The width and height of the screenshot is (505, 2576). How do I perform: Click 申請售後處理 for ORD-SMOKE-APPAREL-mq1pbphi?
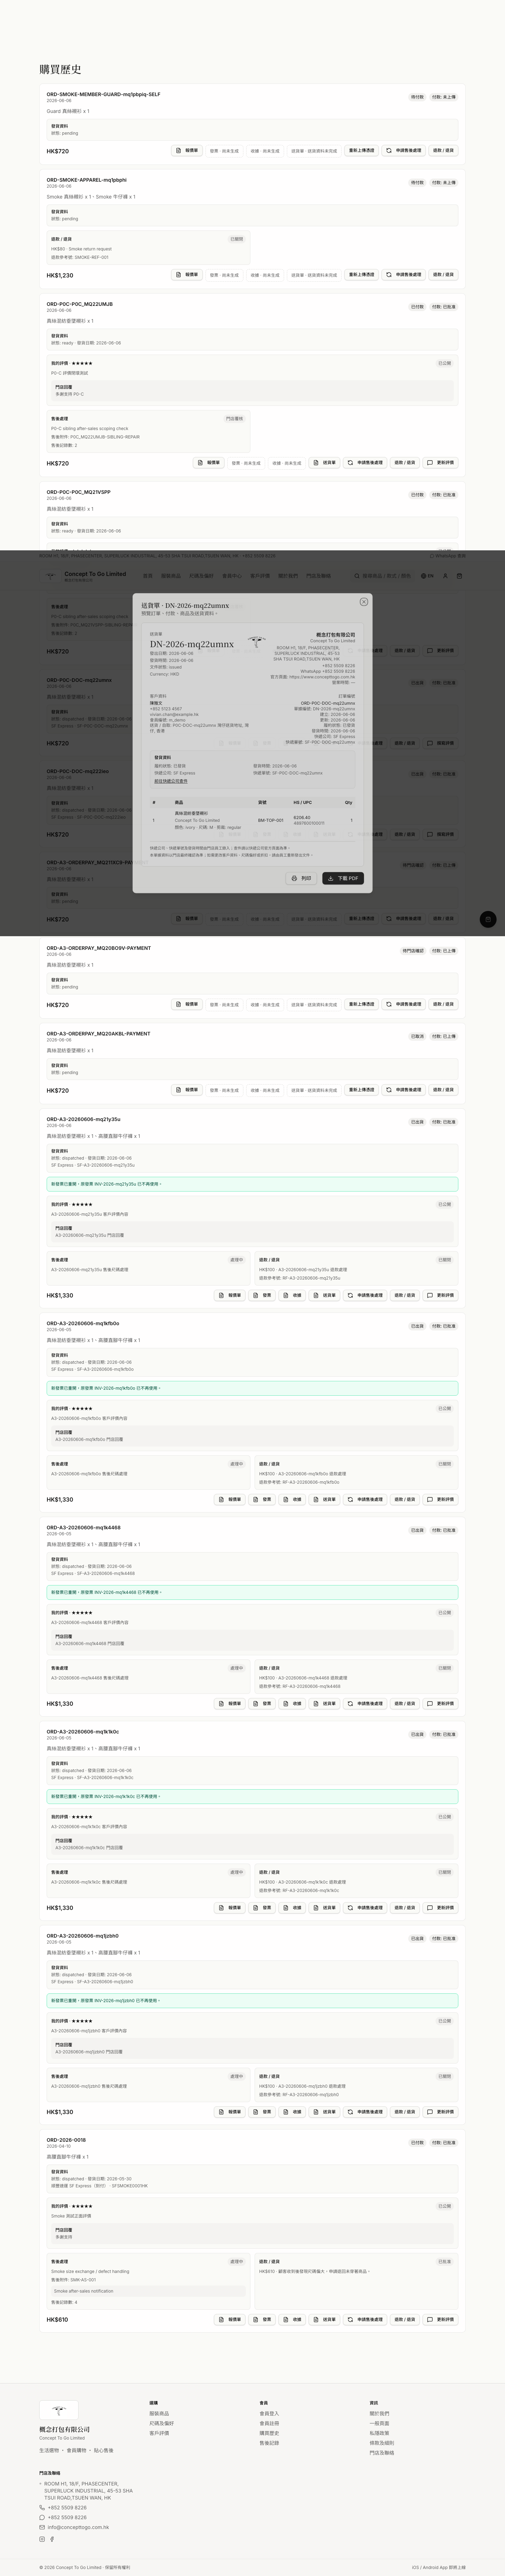(x=404, y=275)
